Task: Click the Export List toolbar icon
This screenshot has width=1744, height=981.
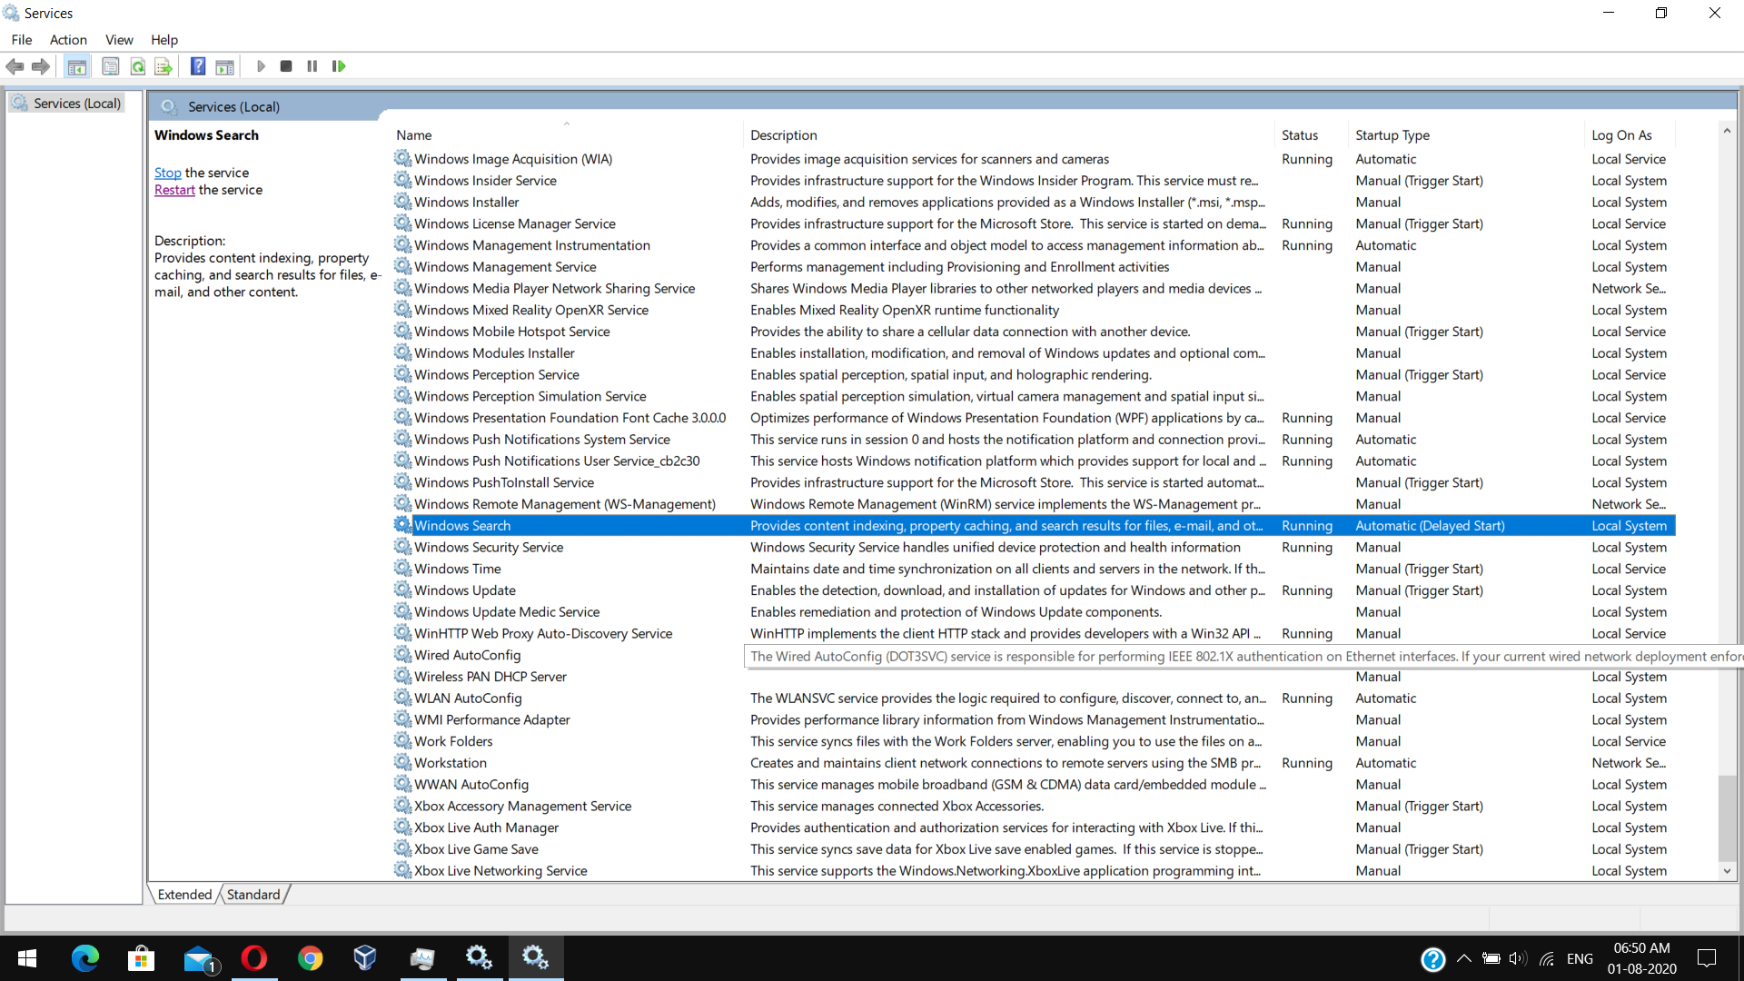Action: pyautogui.click(x=163, y=66)
